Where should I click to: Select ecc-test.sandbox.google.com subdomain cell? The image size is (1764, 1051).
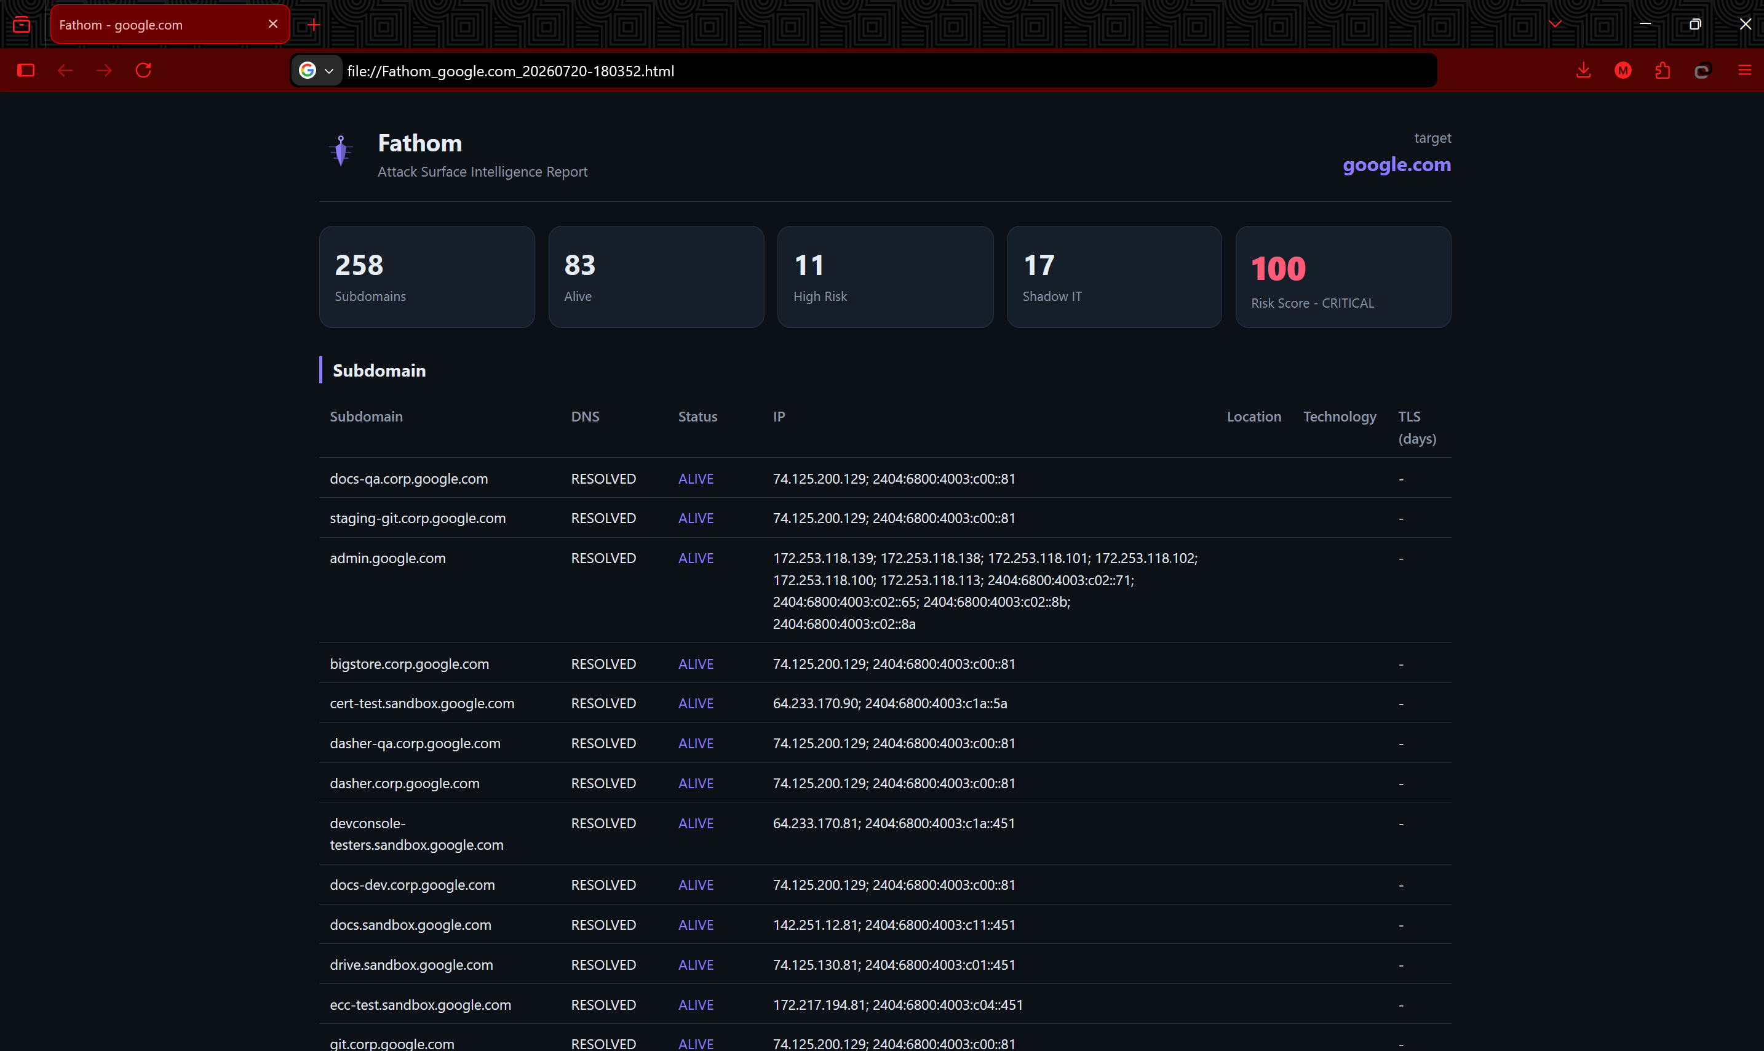click(x=421, y=1005)
